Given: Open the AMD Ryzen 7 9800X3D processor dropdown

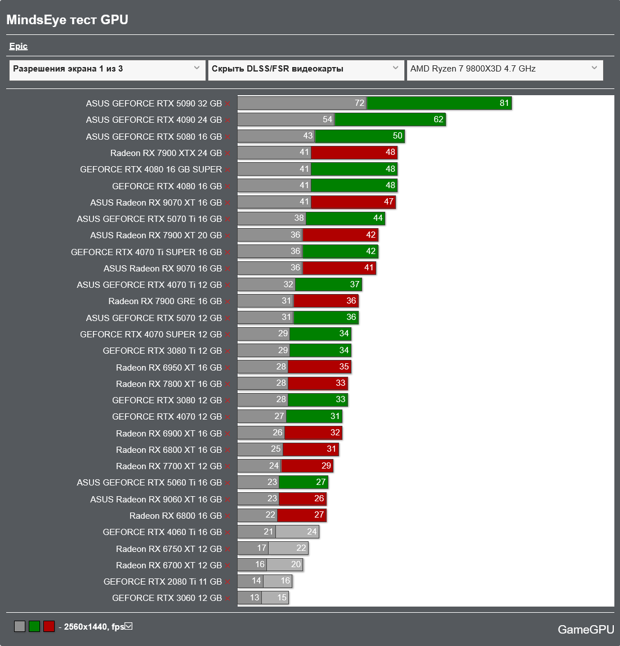Looking at the screenshot, I should (x=505, y=70).
